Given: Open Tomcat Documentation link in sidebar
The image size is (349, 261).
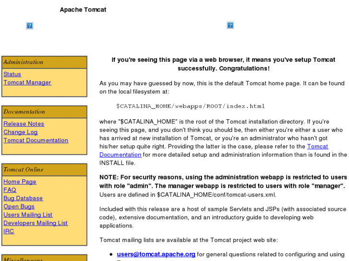Looking at the screenshot, I should pyautogui.click(x=36, y=140).
